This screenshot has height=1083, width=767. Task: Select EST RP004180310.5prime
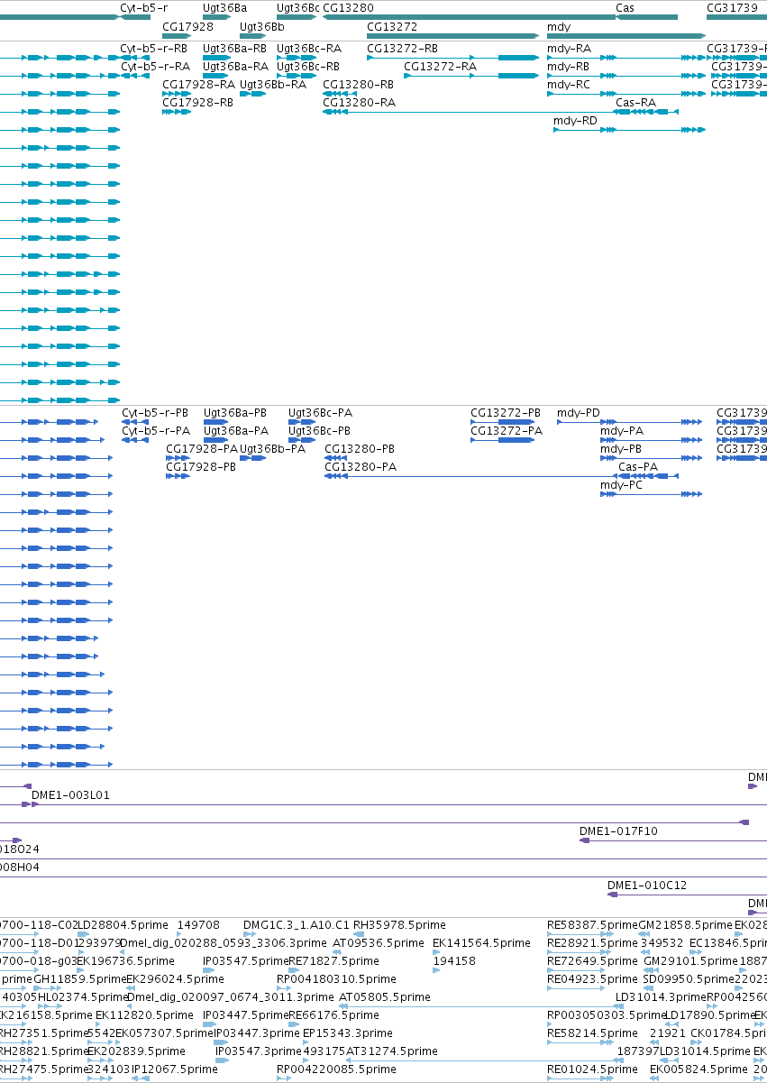[x=336, y=979]
